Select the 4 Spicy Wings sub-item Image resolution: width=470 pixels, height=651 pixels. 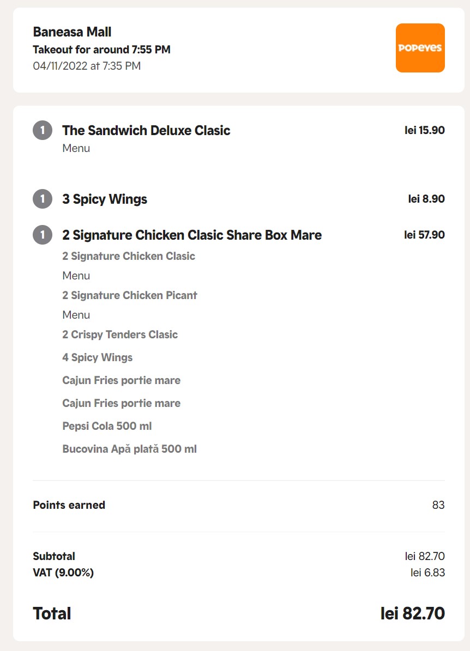click(x=97, y=357)
